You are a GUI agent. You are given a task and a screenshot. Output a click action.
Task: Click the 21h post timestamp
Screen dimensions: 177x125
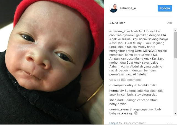click(170, 23)
